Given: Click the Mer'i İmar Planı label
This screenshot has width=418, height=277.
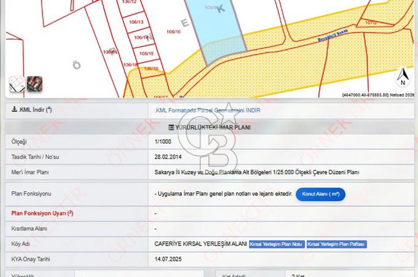Looking at the screenshot, I should point(30,172).
